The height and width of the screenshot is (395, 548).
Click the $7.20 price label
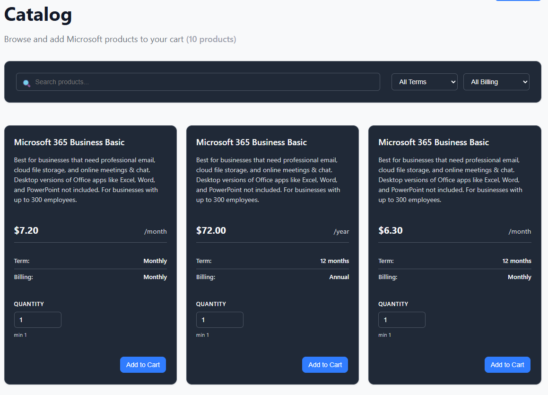click(26, 231)
